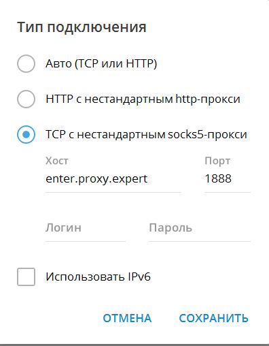The image size is (269, 346).
Task: Click the "HTTP с нестандартным http-прокси" label
Action: coord(143,99)
